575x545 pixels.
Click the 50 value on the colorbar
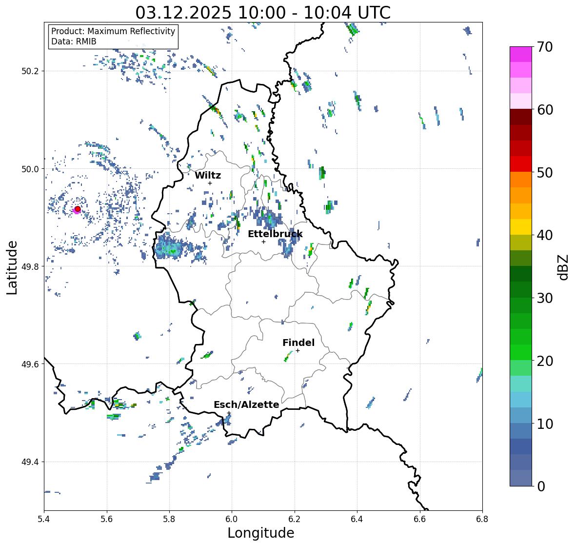545,172
